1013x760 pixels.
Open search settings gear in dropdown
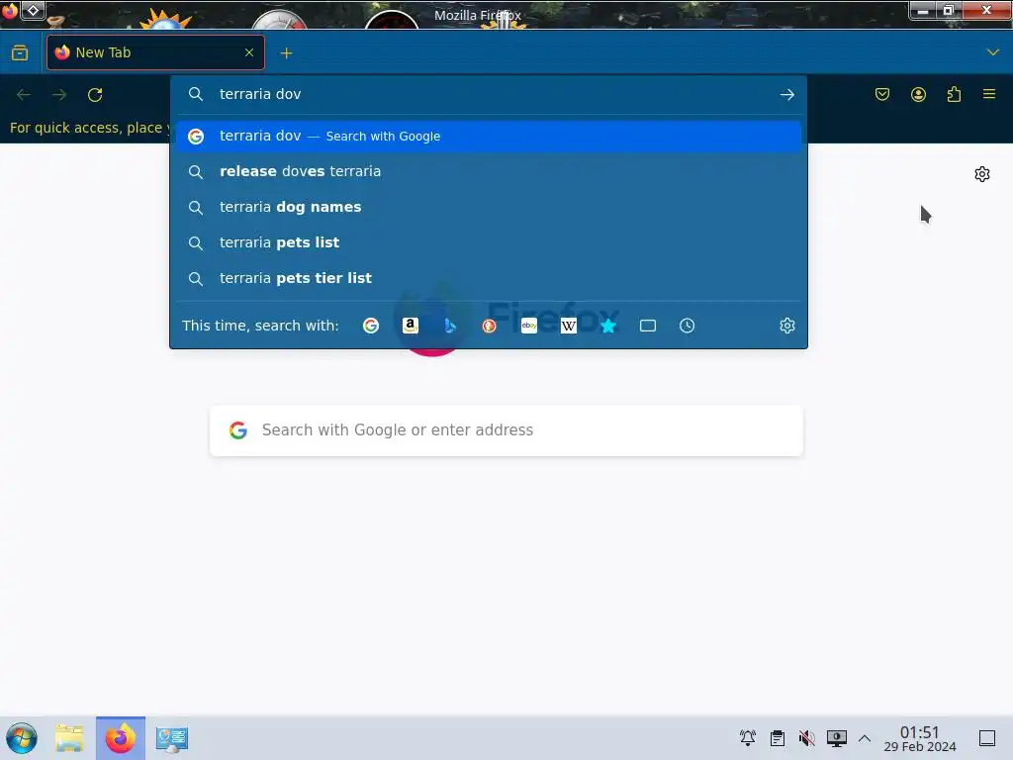(786, 326)
